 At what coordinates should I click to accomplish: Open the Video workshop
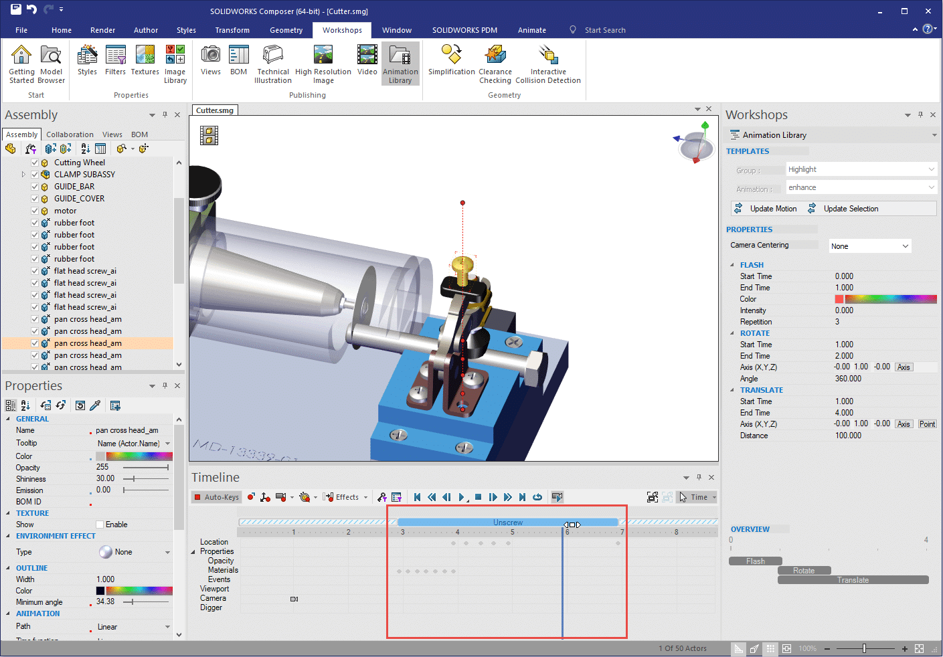[367, 60]
